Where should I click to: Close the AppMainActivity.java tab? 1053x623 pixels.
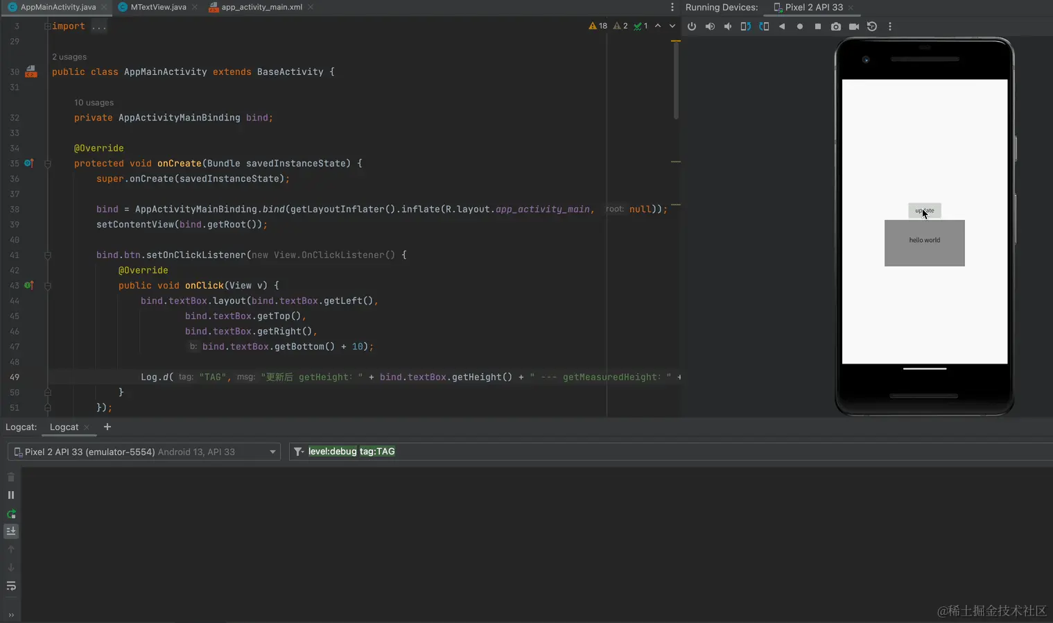click(104, 7)
